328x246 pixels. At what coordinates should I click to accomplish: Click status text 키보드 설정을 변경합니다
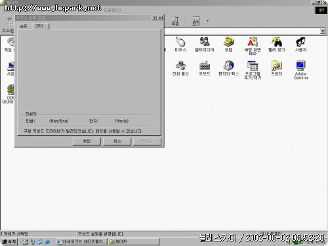coord(101,234)
